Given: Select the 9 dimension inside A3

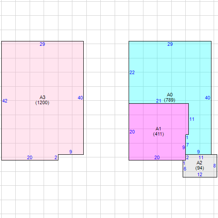Looking at the screenshot, I should tap(71, 152).
